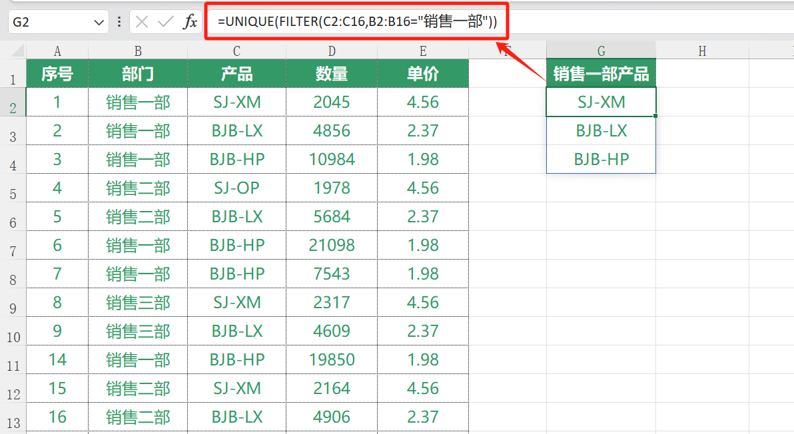Click SJ-XM product cell in row 12

[x=236, y=388]
